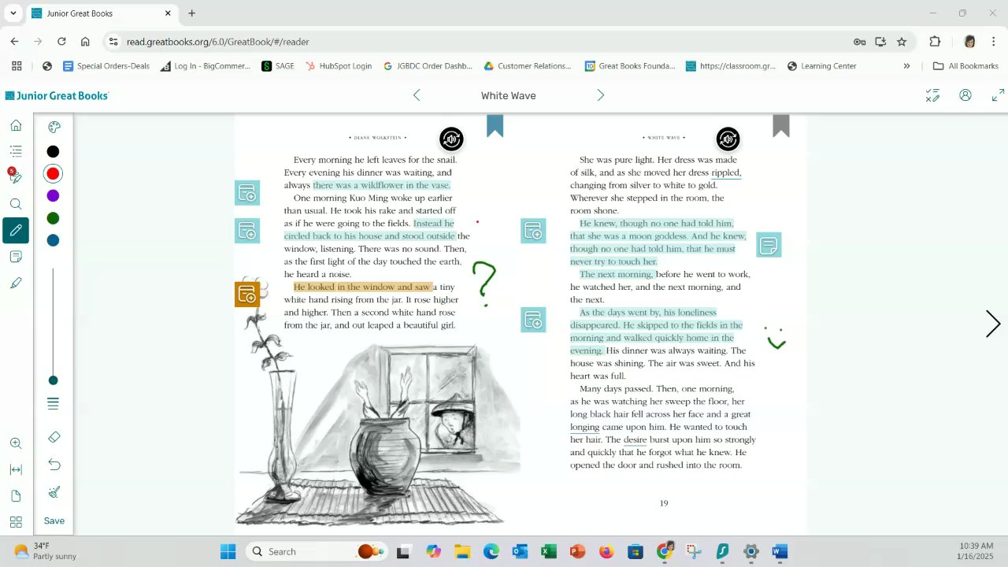Open the search tool in sidebar
The height and width of the screenshot is (567, 1008).
pyautogui.click(x=16, y=204)
